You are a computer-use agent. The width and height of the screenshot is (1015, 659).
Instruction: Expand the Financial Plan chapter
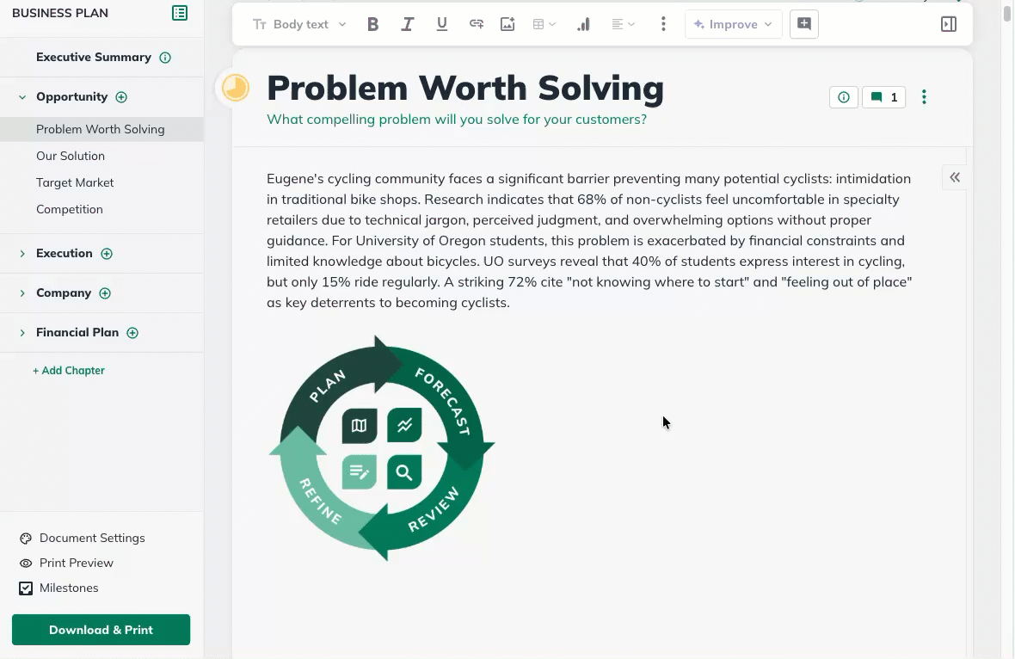22,333
